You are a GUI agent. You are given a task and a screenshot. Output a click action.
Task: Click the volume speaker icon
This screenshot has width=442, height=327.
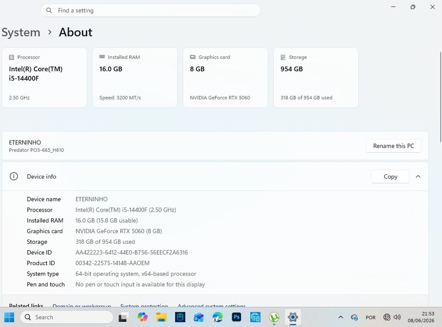[397, 317]
